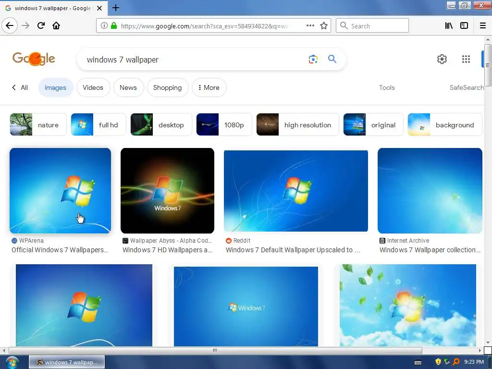Open the Library icon in toolbar
Screen dimensions: 492x369
pyautogui.click(x=449, y=26)
